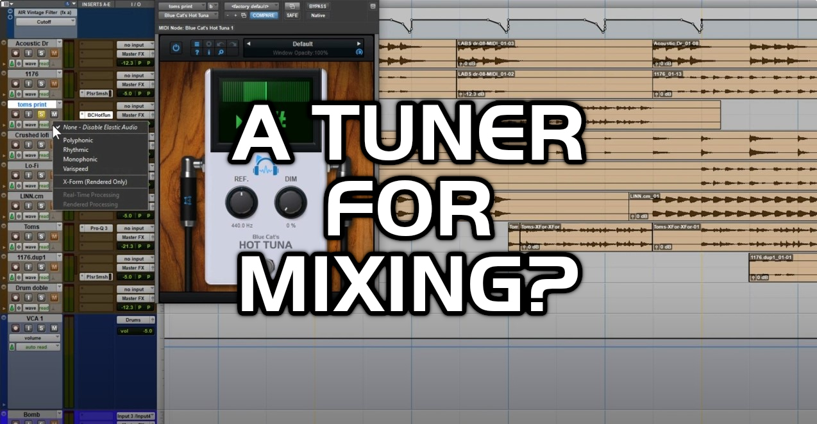
Task: Open the insert position b dropdown
Action: 212,6
